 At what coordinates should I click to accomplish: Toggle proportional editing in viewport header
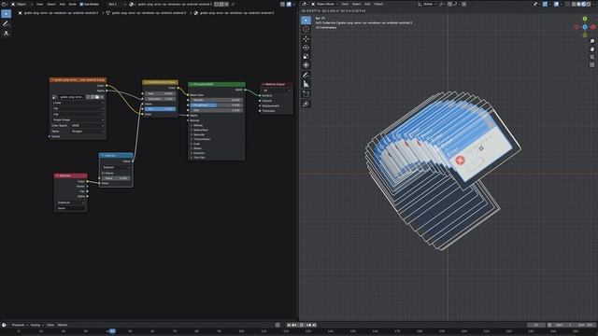click(x=463, y=4)
